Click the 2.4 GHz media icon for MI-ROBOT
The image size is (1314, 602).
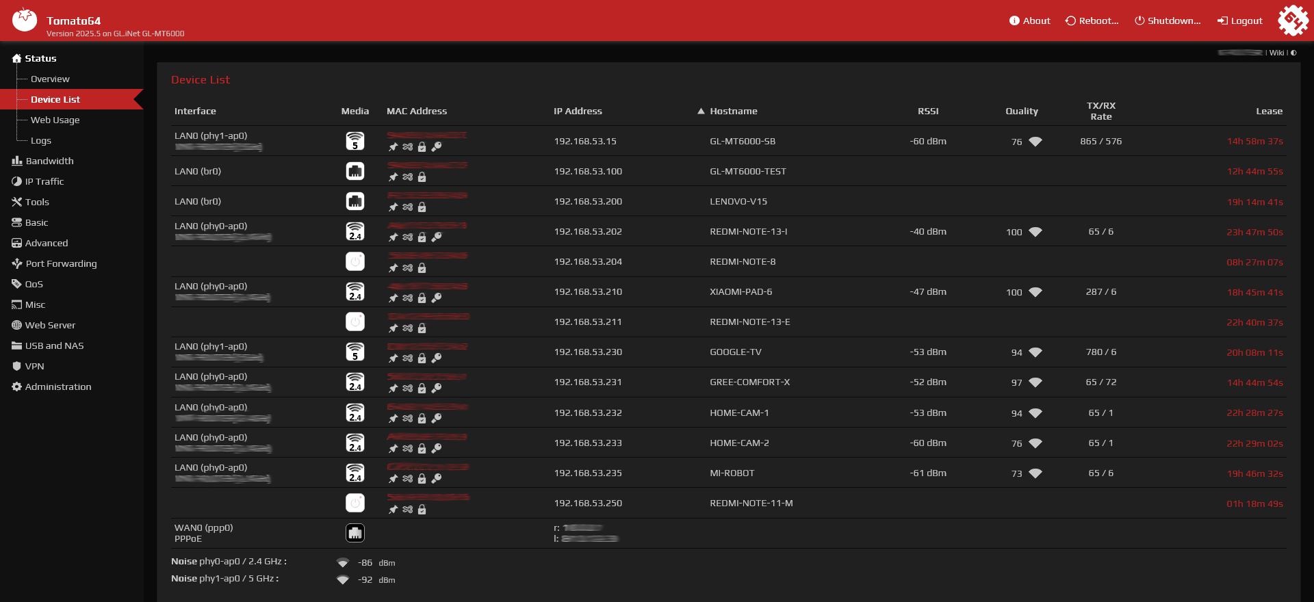point(355,473)
